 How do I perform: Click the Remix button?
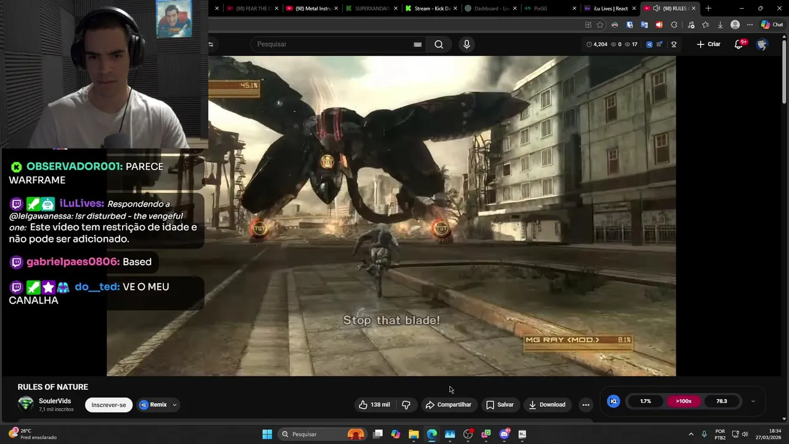coord(153,405)
